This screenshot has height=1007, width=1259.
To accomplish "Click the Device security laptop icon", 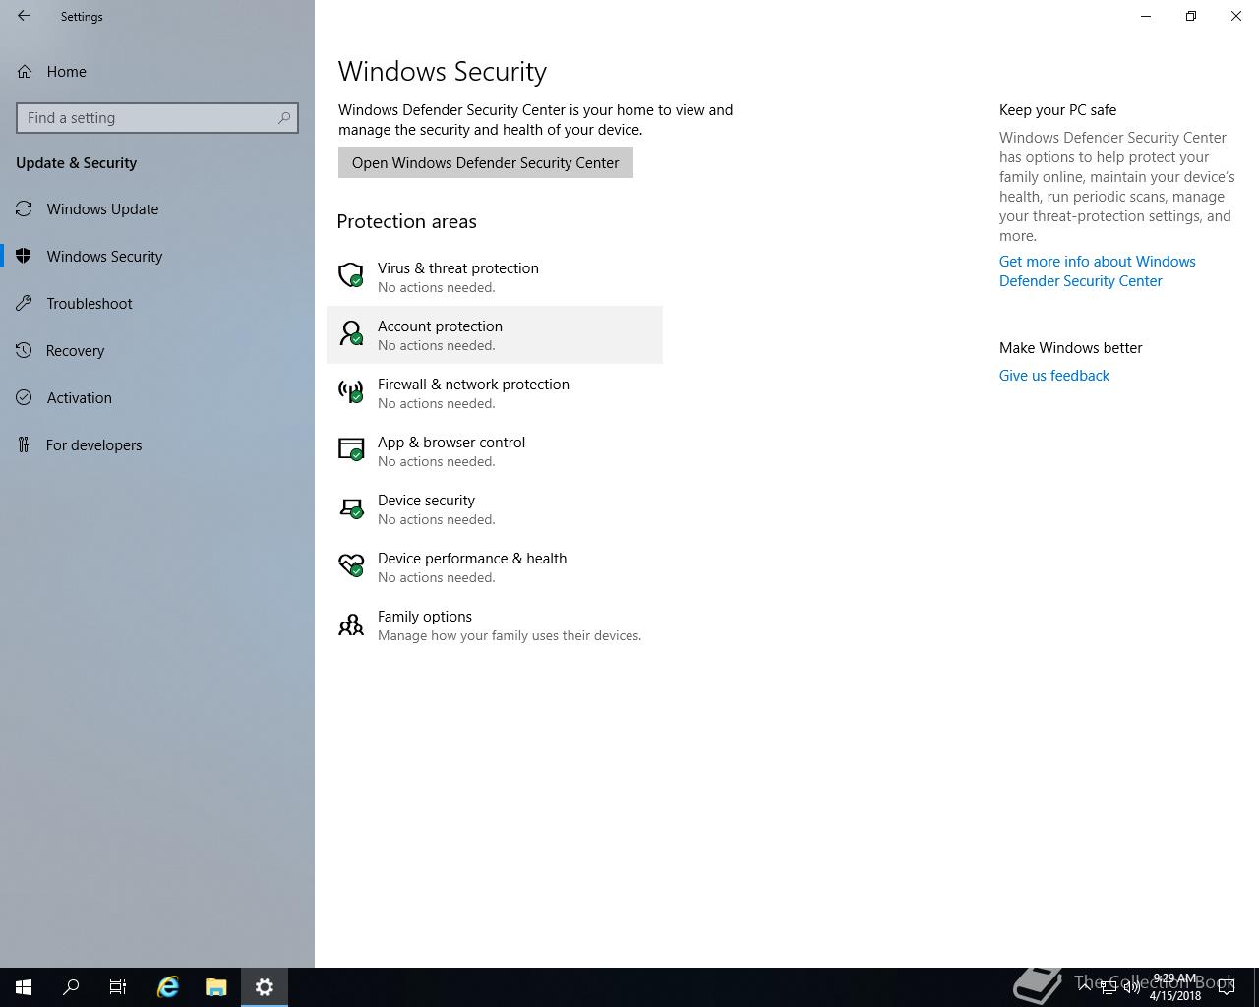I will pyautogui.click(x=351, y=507).
